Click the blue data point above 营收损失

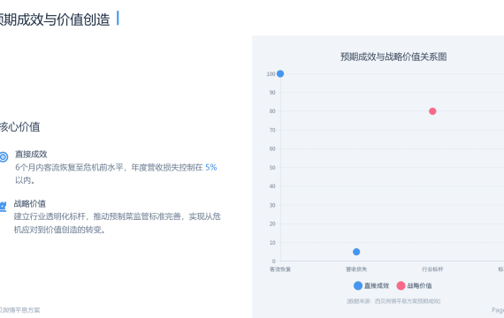pyautogui.click(x=356, y=252)
